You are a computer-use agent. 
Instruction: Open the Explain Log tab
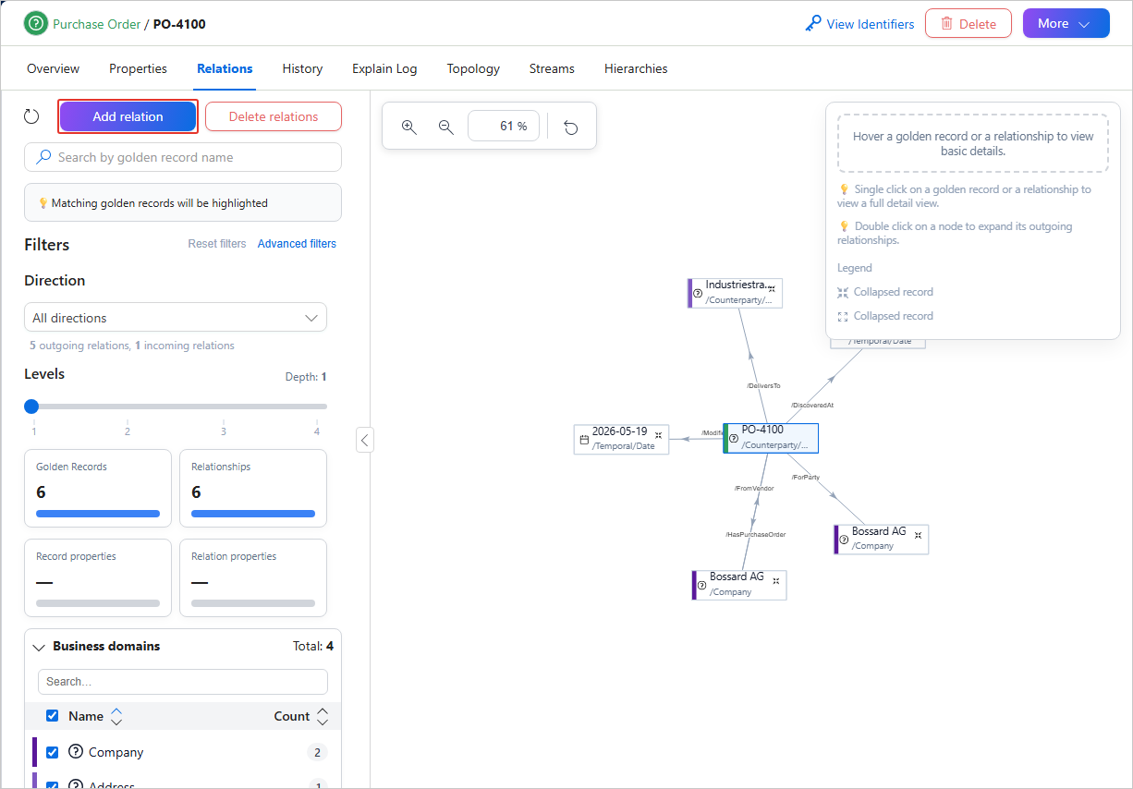[x=384, y=68]
